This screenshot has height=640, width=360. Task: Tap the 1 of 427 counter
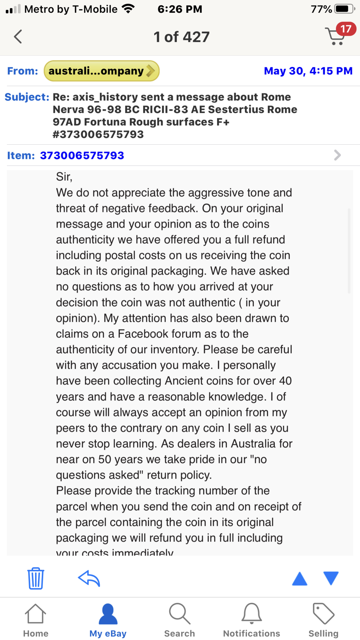click(x=181, y=37)
